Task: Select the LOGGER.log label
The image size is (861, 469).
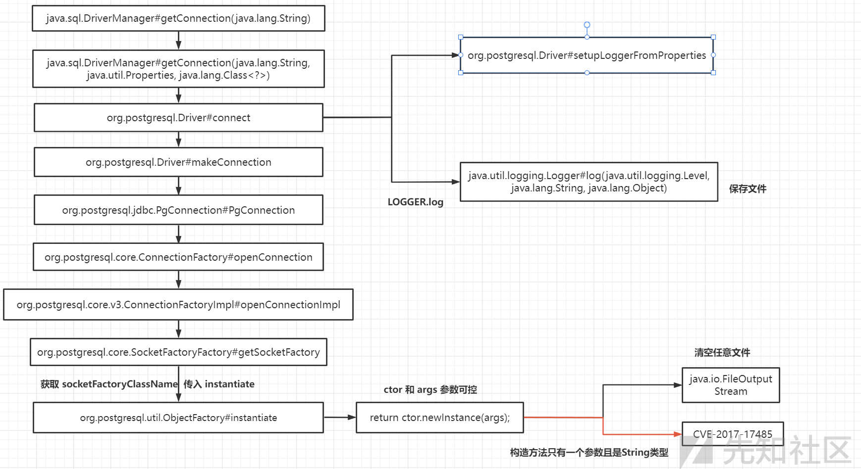Action: tap(416, 202)
